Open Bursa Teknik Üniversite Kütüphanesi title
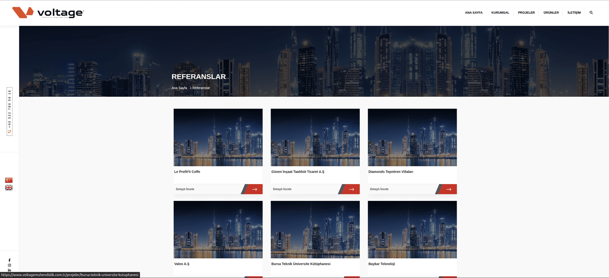609x278 pixels. coord(301,264)
